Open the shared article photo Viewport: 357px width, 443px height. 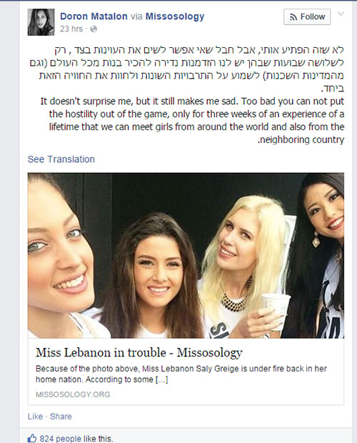click(x=186, y=255)
